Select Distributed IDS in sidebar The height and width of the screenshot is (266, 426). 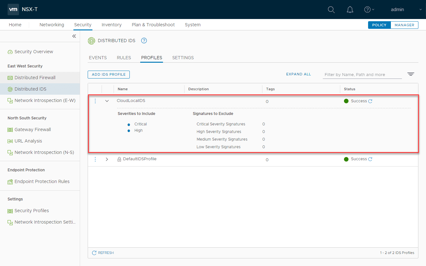30,89
